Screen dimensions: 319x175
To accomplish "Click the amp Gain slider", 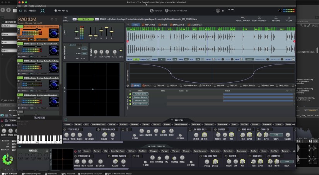I will click(76, 32).
